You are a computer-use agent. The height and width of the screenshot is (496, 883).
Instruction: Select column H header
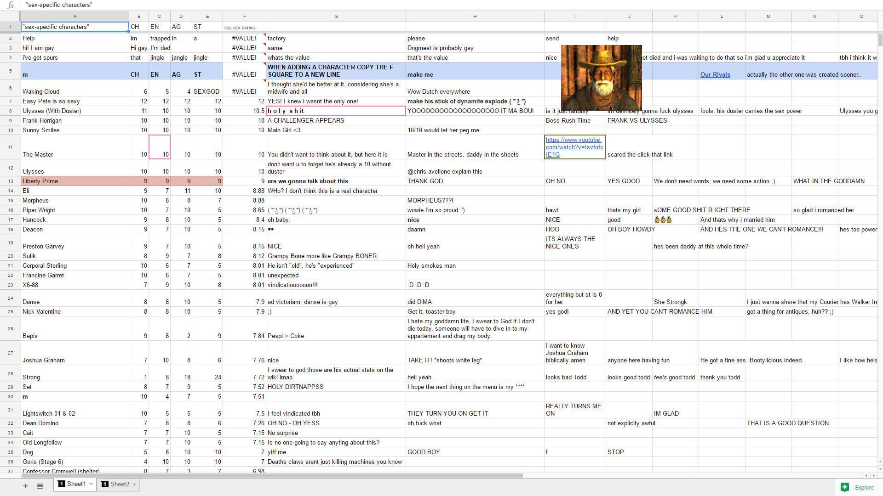pyautogui.click(x=475, y=17)
